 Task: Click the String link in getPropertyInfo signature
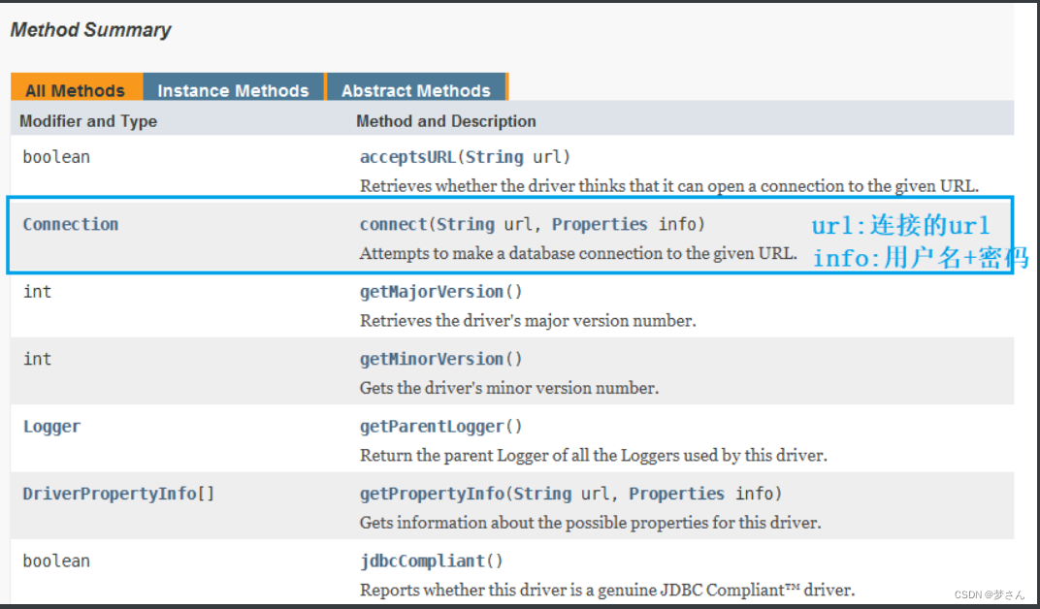tap(542, 494)
